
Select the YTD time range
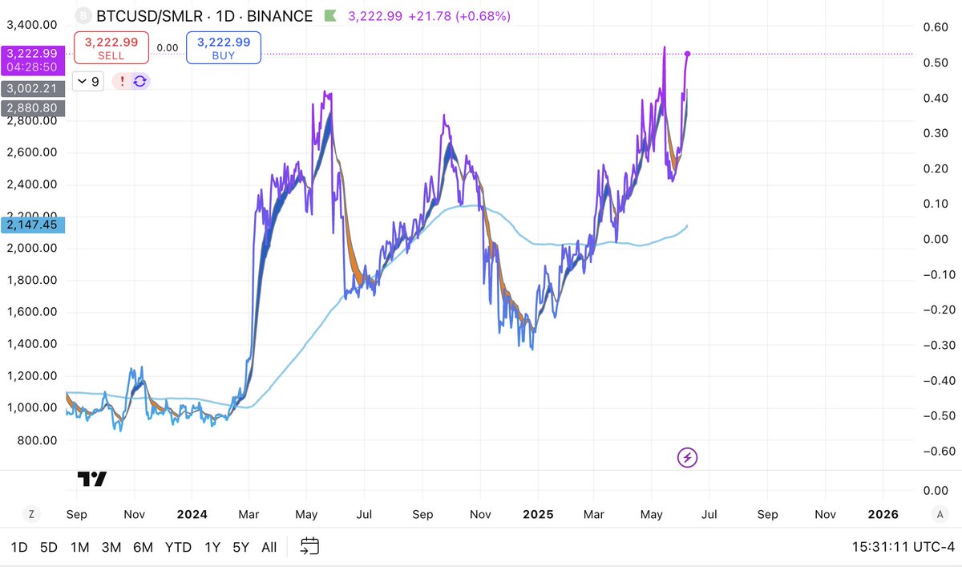coord(178,547)
